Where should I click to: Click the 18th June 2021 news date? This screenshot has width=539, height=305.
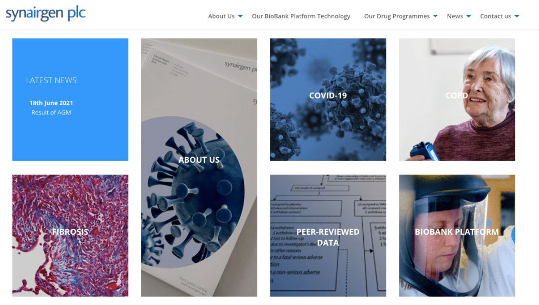(51, 103)
